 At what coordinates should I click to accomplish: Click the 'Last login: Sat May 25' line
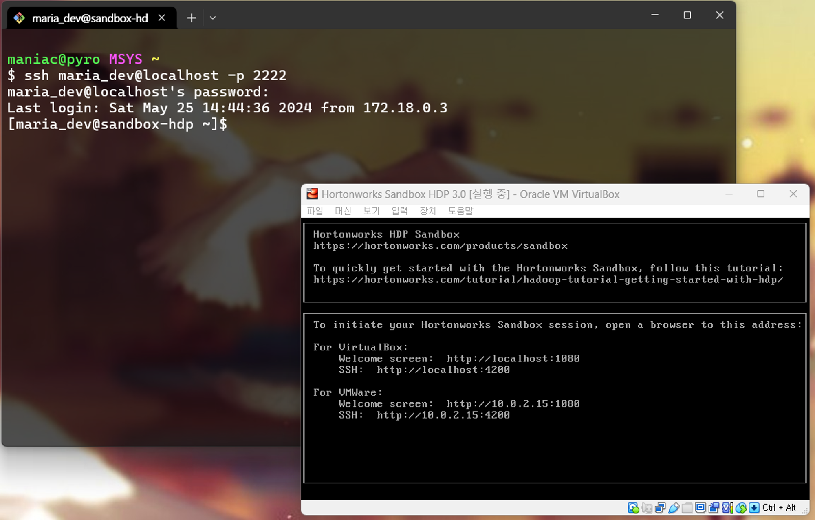227,108
